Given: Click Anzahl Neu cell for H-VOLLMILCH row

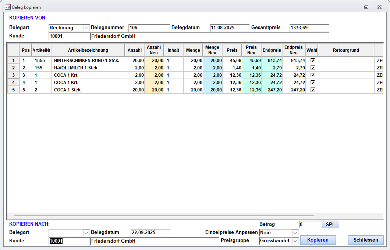Looking at the screenshot, I should [154, 68].
